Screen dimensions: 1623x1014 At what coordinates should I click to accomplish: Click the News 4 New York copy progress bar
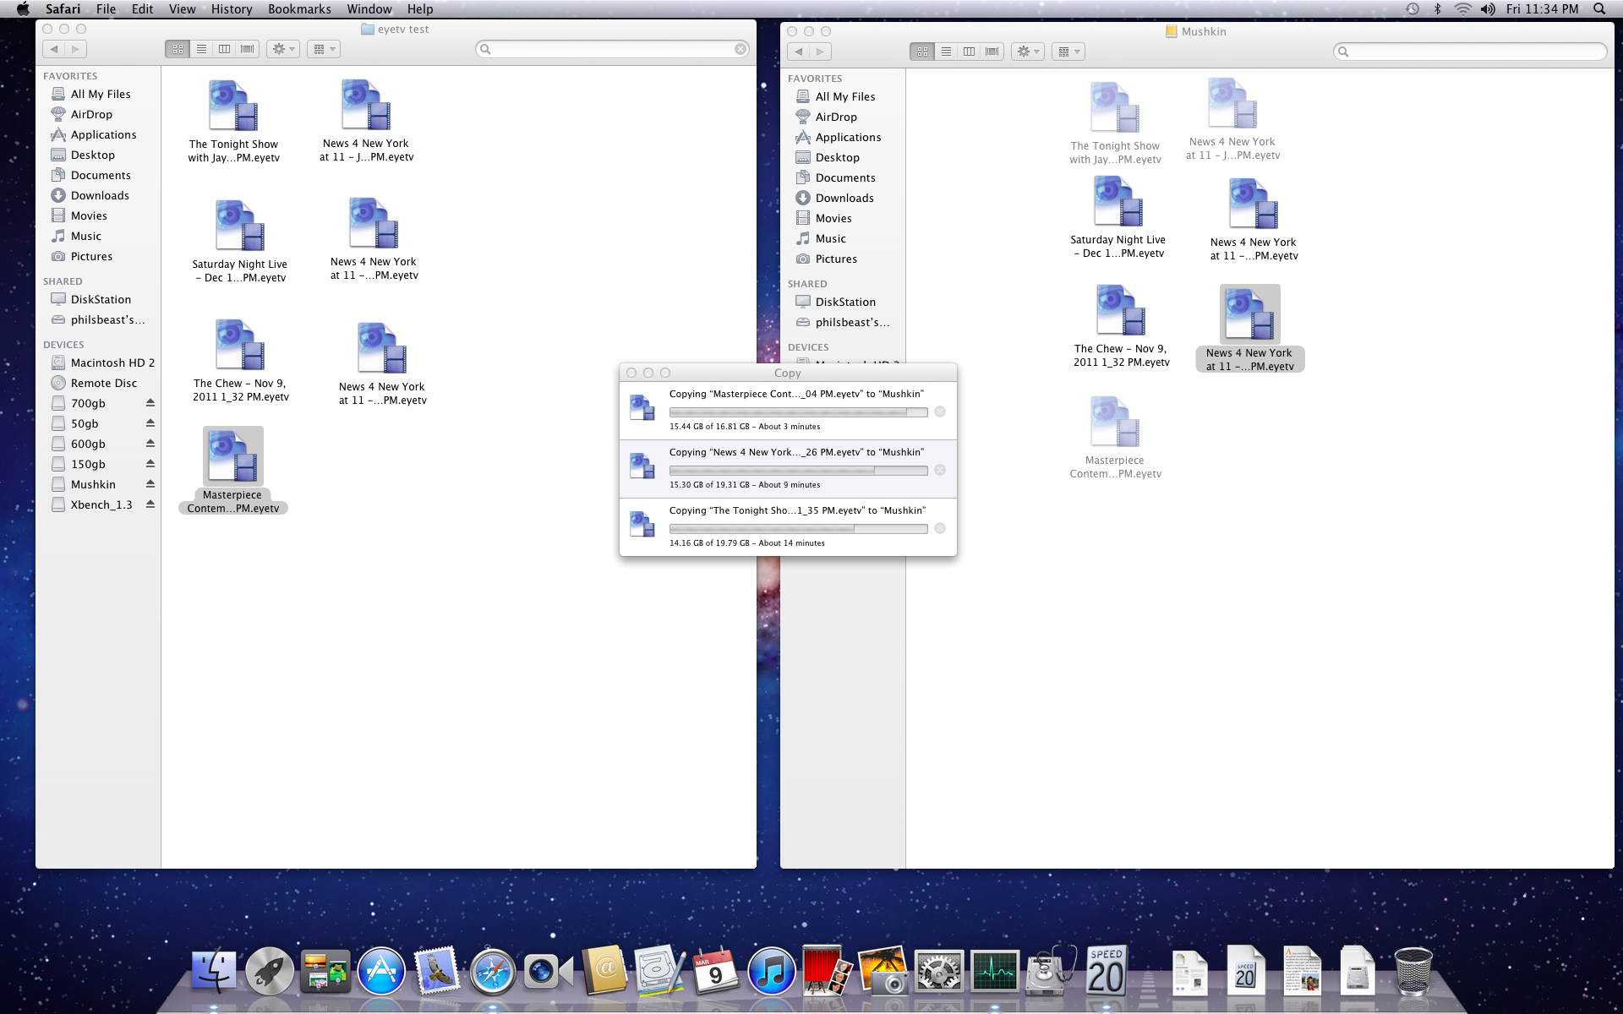click(798, 470)
